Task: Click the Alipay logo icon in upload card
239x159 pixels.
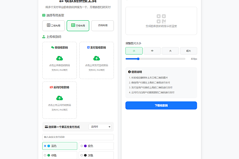Action: pyautogui.click(x=88, y=47)
